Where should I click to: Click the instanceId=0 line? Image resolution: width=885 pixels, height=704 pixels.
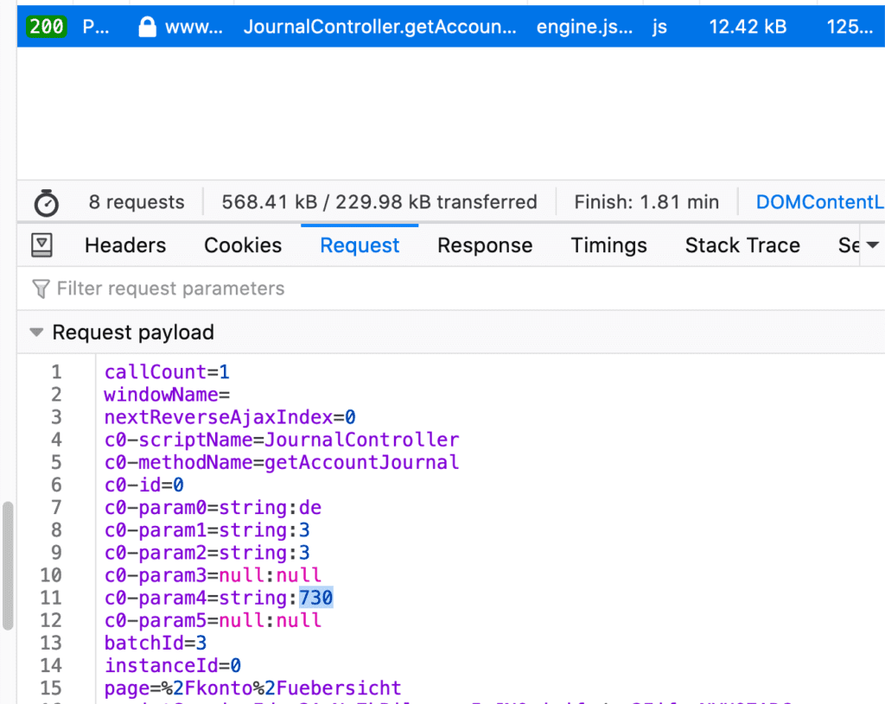pyautogui.click(x=173, y=665)
